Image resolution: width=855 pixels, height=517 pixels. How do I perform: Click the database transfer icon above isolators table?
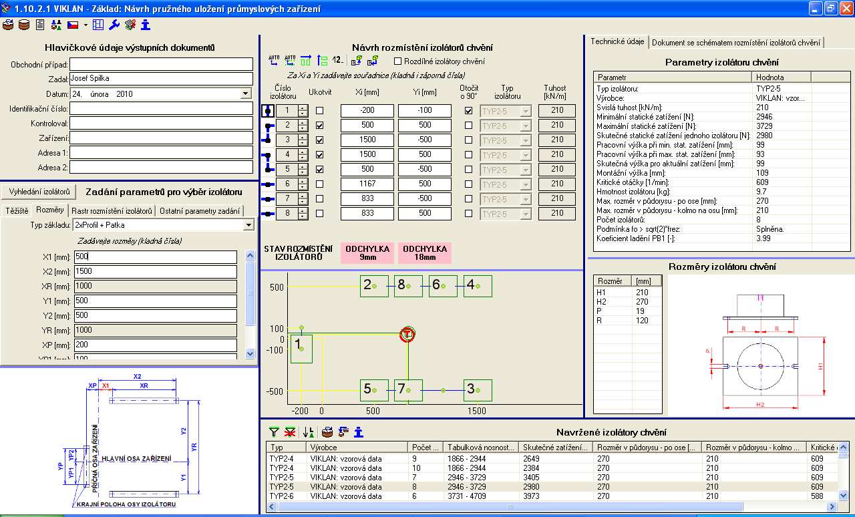point(343,432)
